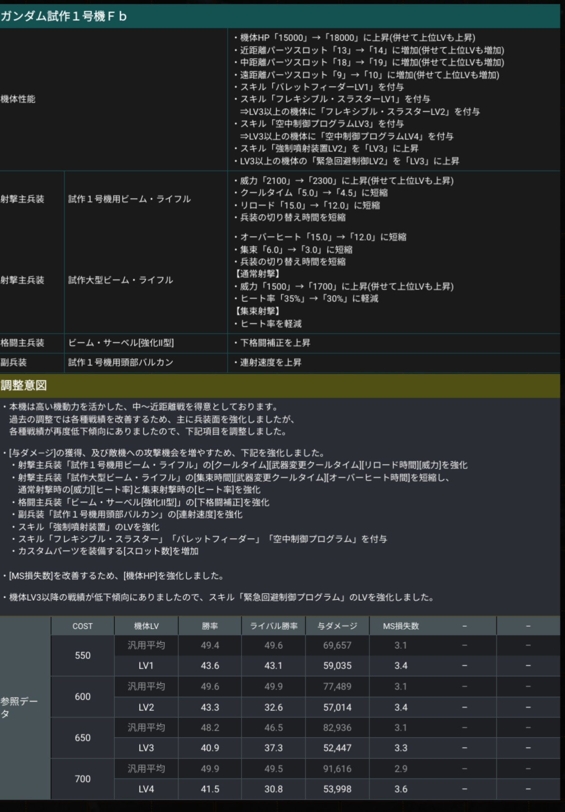Click ビーム・サーベル[強化II型] cell
The height and width of the screenshot is (812, 565).
click(x=121, y=343)
